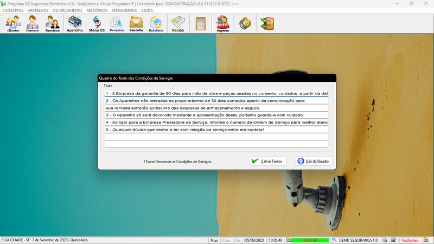Open the AJUDA menu
Image resolution: width=434 pixels, height=244 pixels.
[x=146, y=10]
